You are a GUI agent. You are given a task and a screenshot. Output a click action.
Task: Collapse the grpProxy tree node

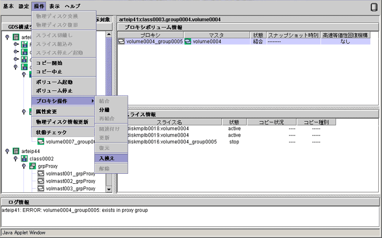24,166
